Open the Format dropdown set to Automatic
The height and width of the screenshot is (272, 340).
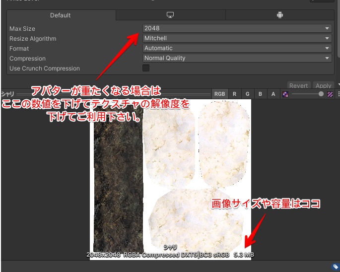click(237, 48)
